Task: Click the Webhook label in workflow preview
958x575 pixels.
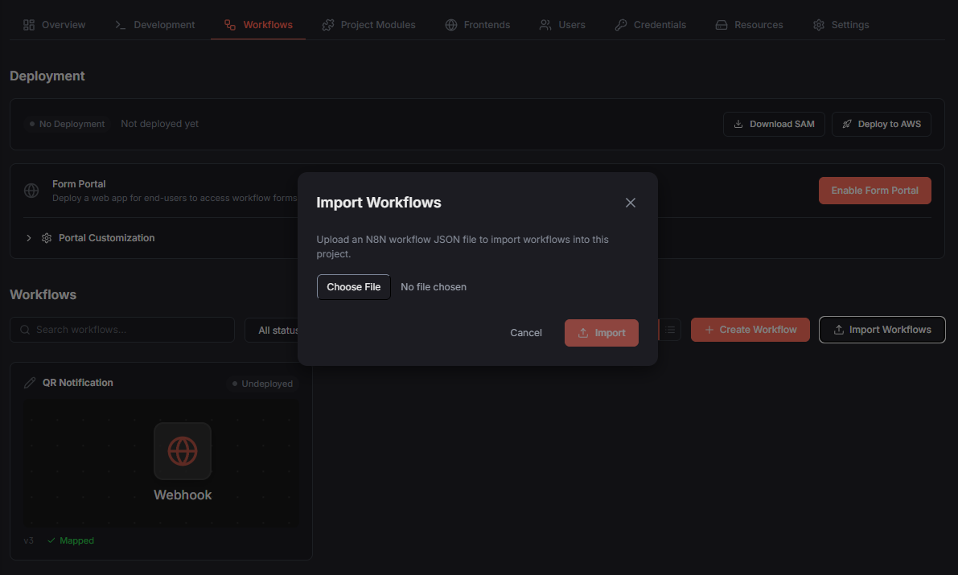Action: (183, 495)
